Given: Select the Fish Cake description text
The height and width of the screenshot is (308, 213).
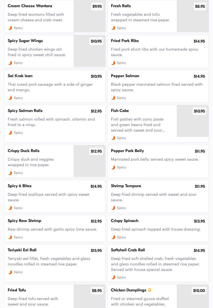Looking at the screenshot, I should (x=138, y=125).
